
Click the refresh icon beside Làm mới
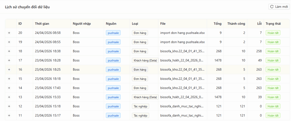click(272, 7)
